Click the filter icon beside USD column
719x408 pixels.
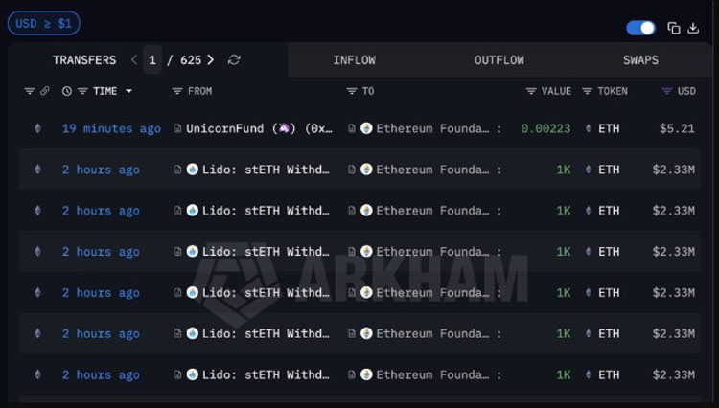667,91
